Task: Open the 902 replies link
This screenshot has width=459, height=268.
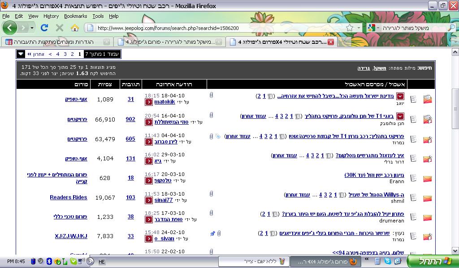Action: pos(130,119)
